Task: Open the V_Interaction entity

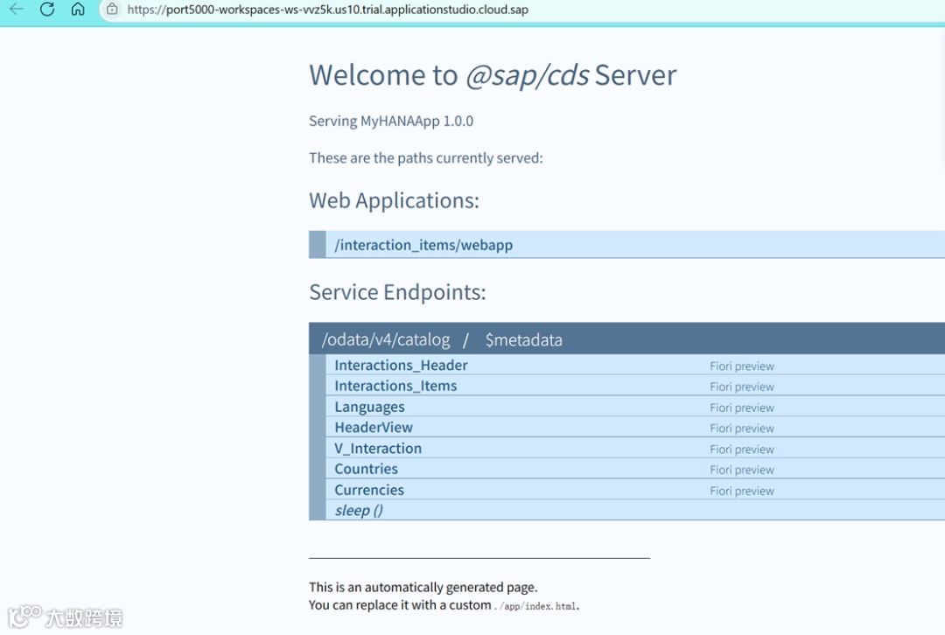Action: pos(378,448)
